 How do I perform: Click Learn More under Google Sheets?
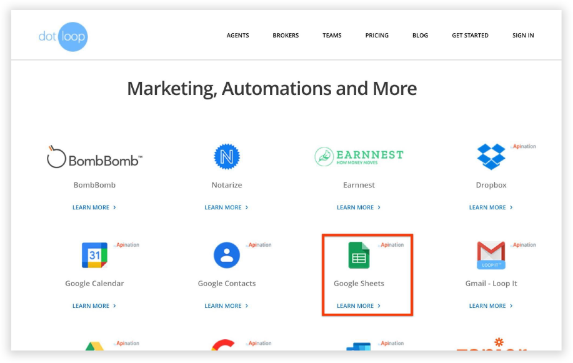pos(359,306)
